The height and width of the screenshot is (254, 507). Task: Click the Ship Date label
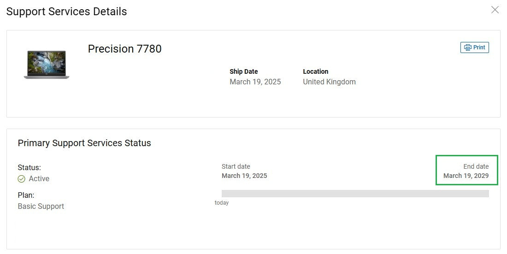click(243, 71)
